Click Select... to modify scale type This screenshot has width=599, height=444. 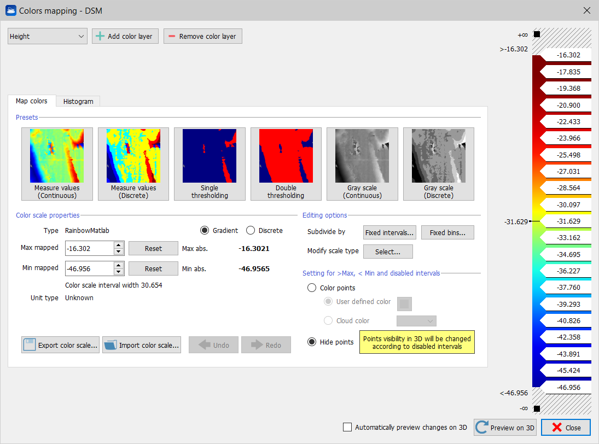pyautogui.click(x=387, y=252)
